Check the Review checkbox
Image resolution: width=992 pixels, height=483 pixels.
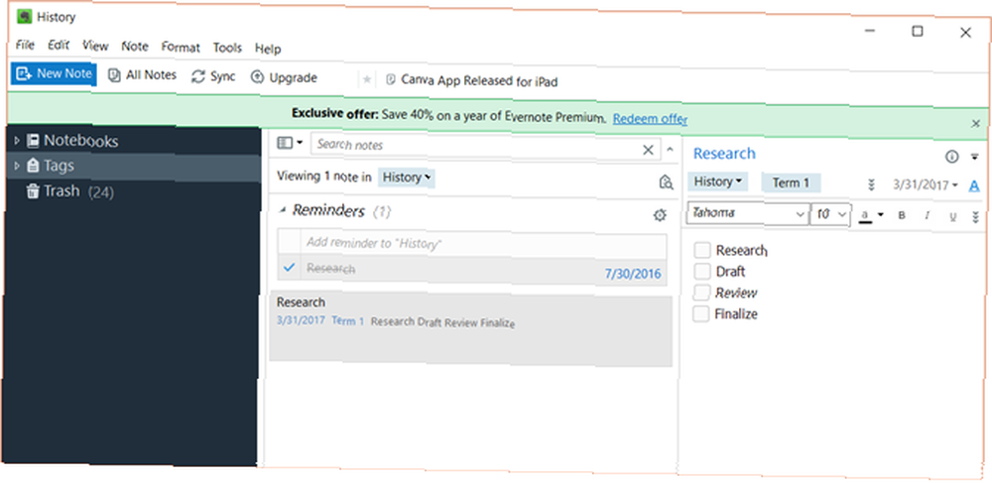pyautogui.click(x=701, y=292)
